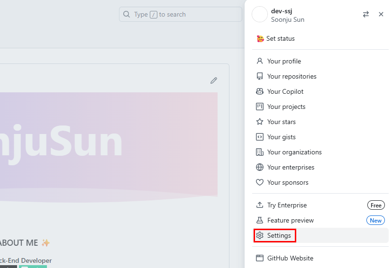Click the browser icon beside GitHub Website
The image size is (392, 268).
tap(260, 258)
